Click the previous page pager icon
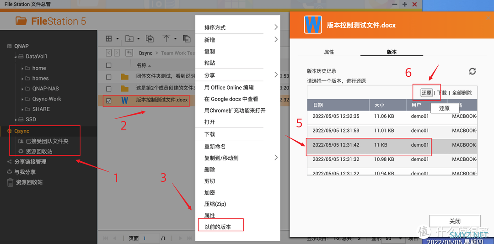This screenshot has height=244, width=494. [115, 239]
